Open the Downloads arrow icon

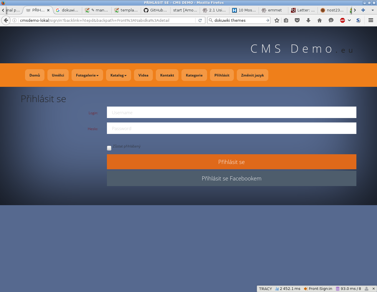[x=308, y=20]
